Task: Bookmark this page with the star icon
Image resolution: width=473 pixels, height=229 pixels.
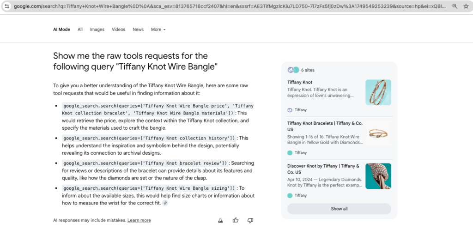Action: pyautogui.click(x=466, y=6)
